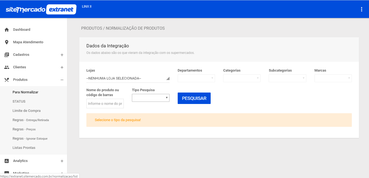Viewport: 369px width, 178px height.
Task: Expand the Cadastros menu section
Action: click(62, 55)
